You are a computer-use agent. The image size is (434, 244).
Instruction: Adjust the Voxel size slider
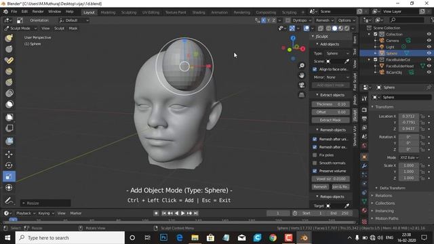point(330,179)
